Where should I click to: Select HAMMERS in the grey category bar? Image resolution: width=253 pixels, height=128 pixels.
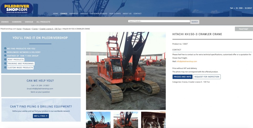17,22
